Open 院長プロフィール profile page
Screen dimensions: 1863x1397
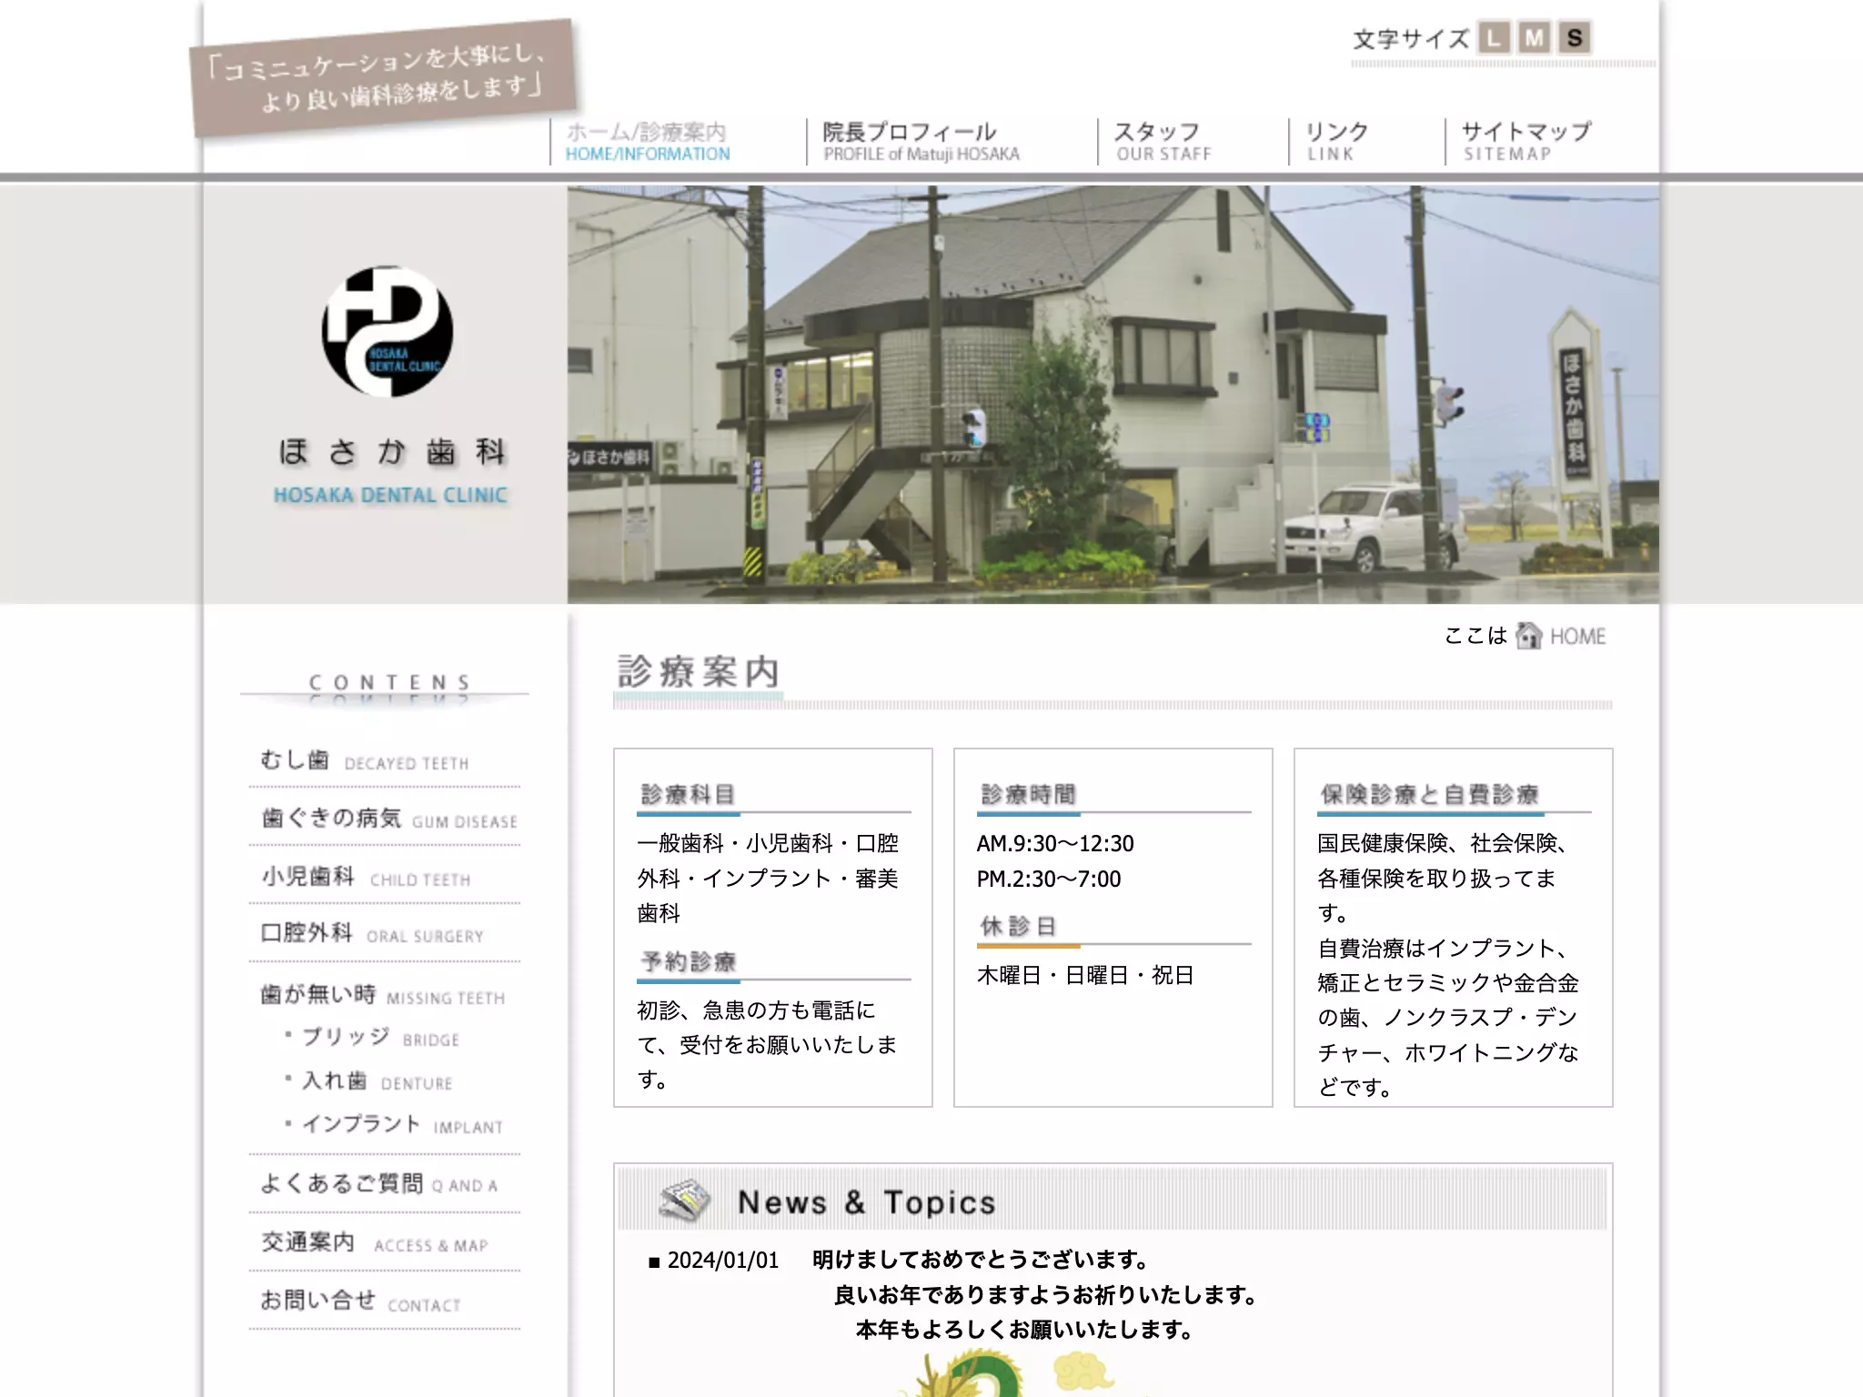[x=921, y=142]
